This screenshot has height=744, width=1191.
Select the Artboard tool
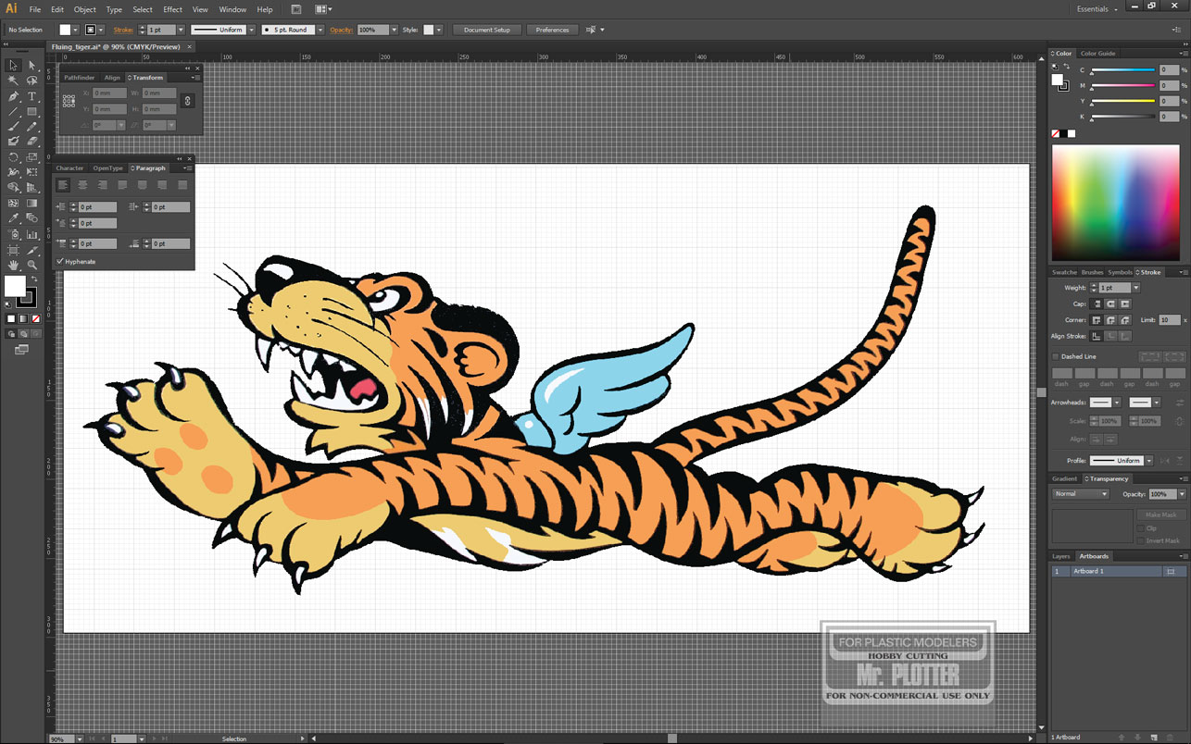point(13,250)
